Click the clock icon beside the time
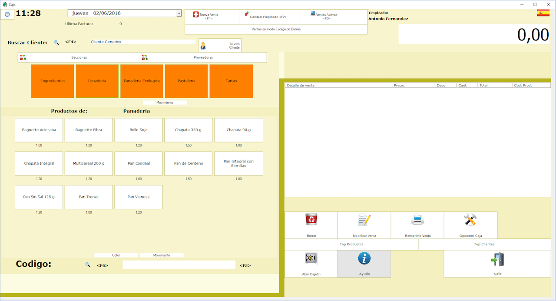Viewport: 556px width, 301px height. tap(7, 14)
